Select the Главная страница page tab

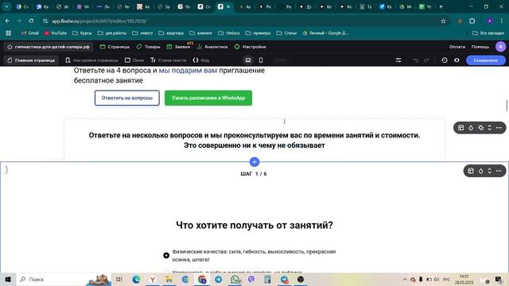click(31, 60)
